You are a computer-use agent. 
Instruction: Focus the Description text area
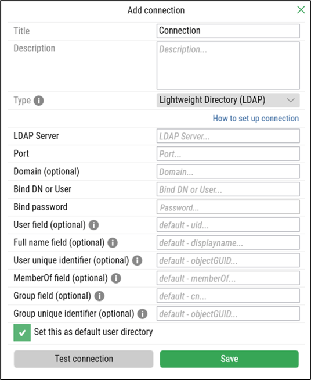click(228, 66)
